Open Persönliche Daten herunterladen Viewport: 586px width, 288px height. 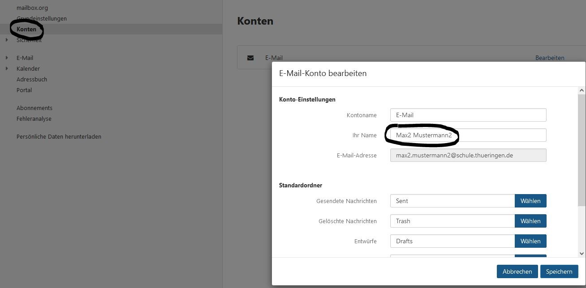tap(59, 136)
